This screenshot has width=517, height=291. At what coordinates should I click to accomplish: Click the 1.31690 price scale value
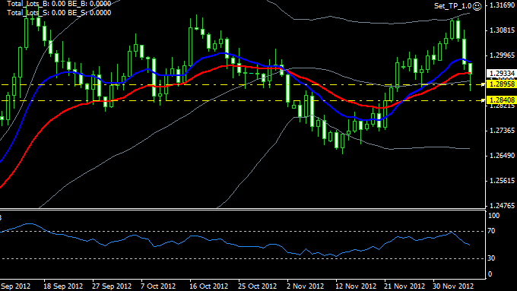point(502,5)
